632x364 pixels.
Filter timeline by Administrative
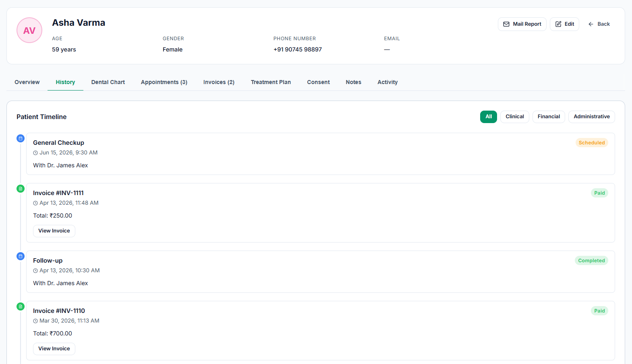(592, 117)
